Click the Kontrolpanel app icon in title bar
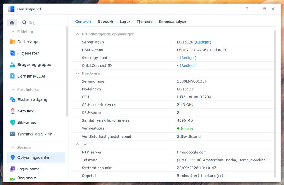 (12, 9)
